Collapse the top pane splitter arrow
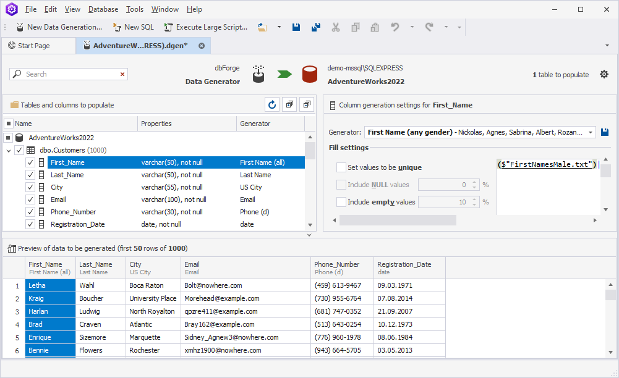The height and width of the screenshot is (378, 619). pos(309,235)
